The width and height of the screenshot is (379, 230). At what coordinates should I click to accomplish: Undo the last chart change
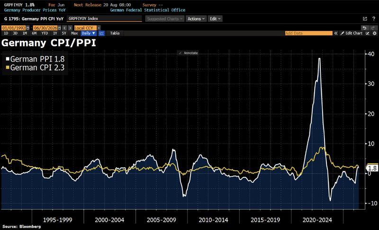tap(364, 28)
